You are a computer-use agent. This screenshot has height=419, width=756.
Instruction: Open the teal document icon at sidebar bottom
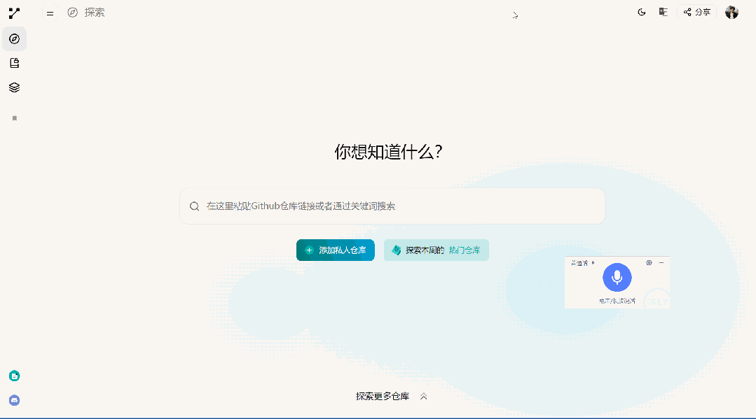(x=15, y=376)
